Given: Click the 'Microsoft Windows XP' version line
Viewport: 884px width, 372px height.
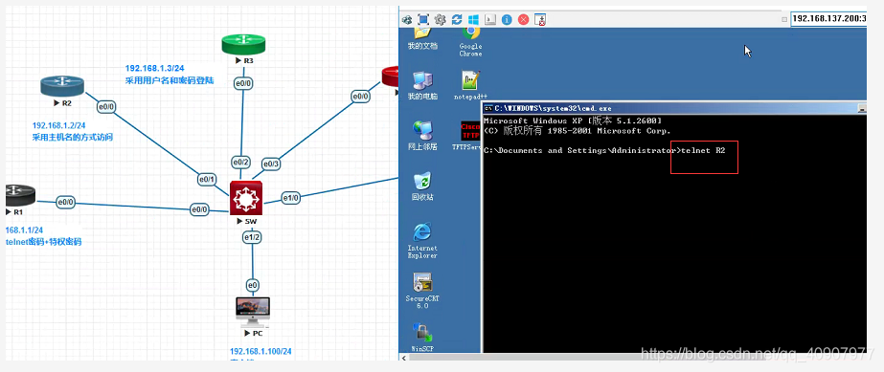Looking at the screenshot, I should tap(573, 121).
